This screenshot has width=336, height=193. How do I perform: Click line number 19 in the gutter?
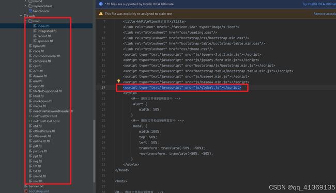point(103,87)
